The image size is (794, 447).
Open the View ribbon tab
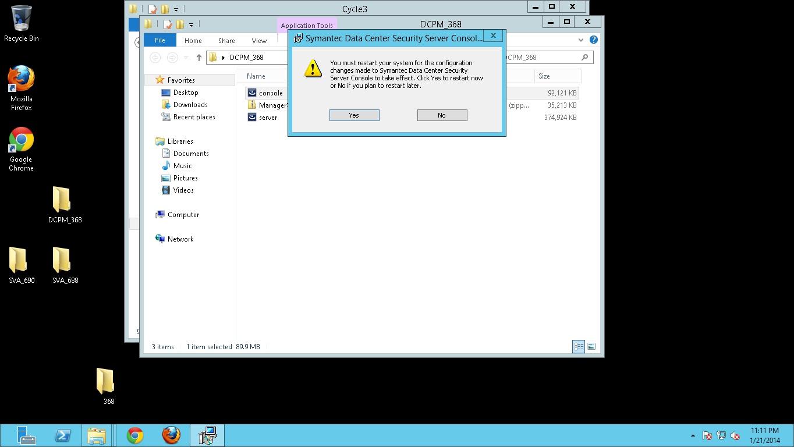click(x=259, y=41)
